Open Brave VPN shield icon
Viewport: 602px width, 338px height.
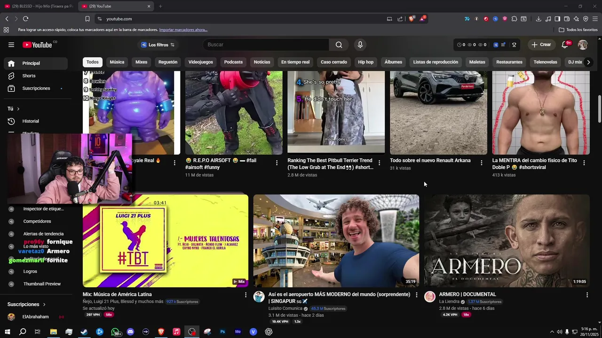pos(586,19)
